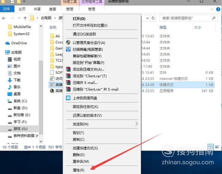222x174 pixels.
Task: Select 此电脑 in navigation pane
Action: (13, 52)
